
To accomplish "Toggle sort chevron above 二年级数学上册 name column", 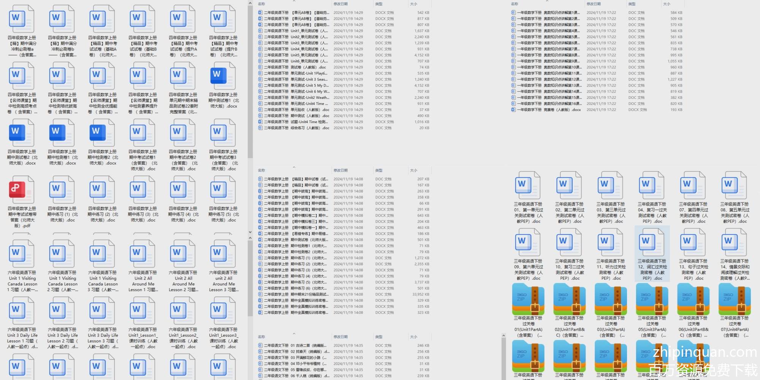I will click(x=294, y=167).
